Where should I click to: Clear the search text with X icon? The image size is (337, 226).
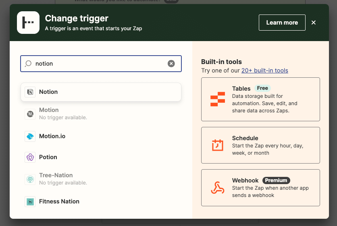(171, 64)
